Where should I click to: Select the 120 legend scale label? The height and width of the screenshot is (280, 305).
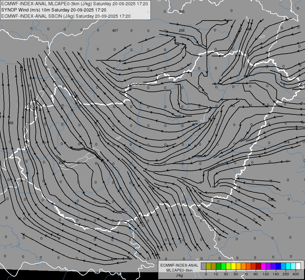point(266,274)
